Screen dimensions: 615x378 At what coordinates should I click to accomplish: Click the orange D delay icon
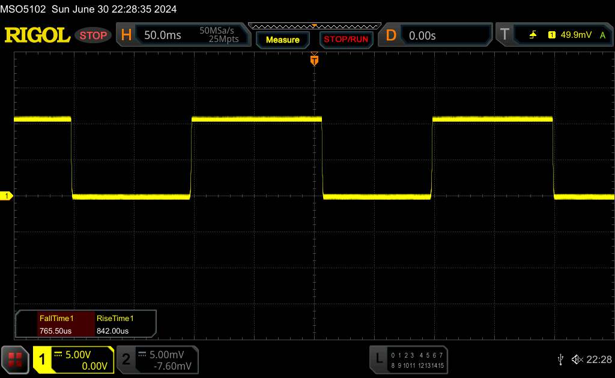(391, 35)
